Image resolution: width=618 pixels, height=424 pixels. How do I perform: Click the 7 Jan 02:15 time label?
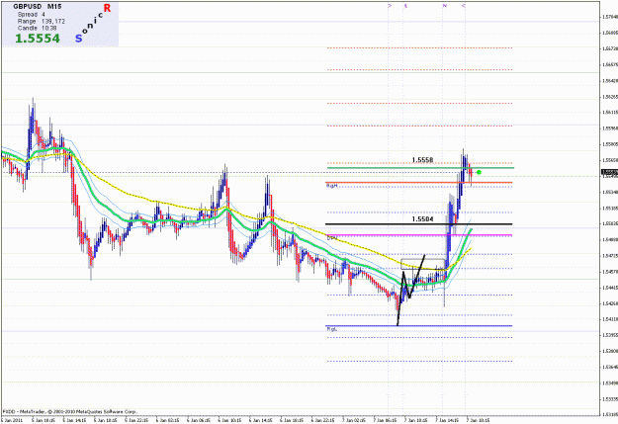(354, 420)
